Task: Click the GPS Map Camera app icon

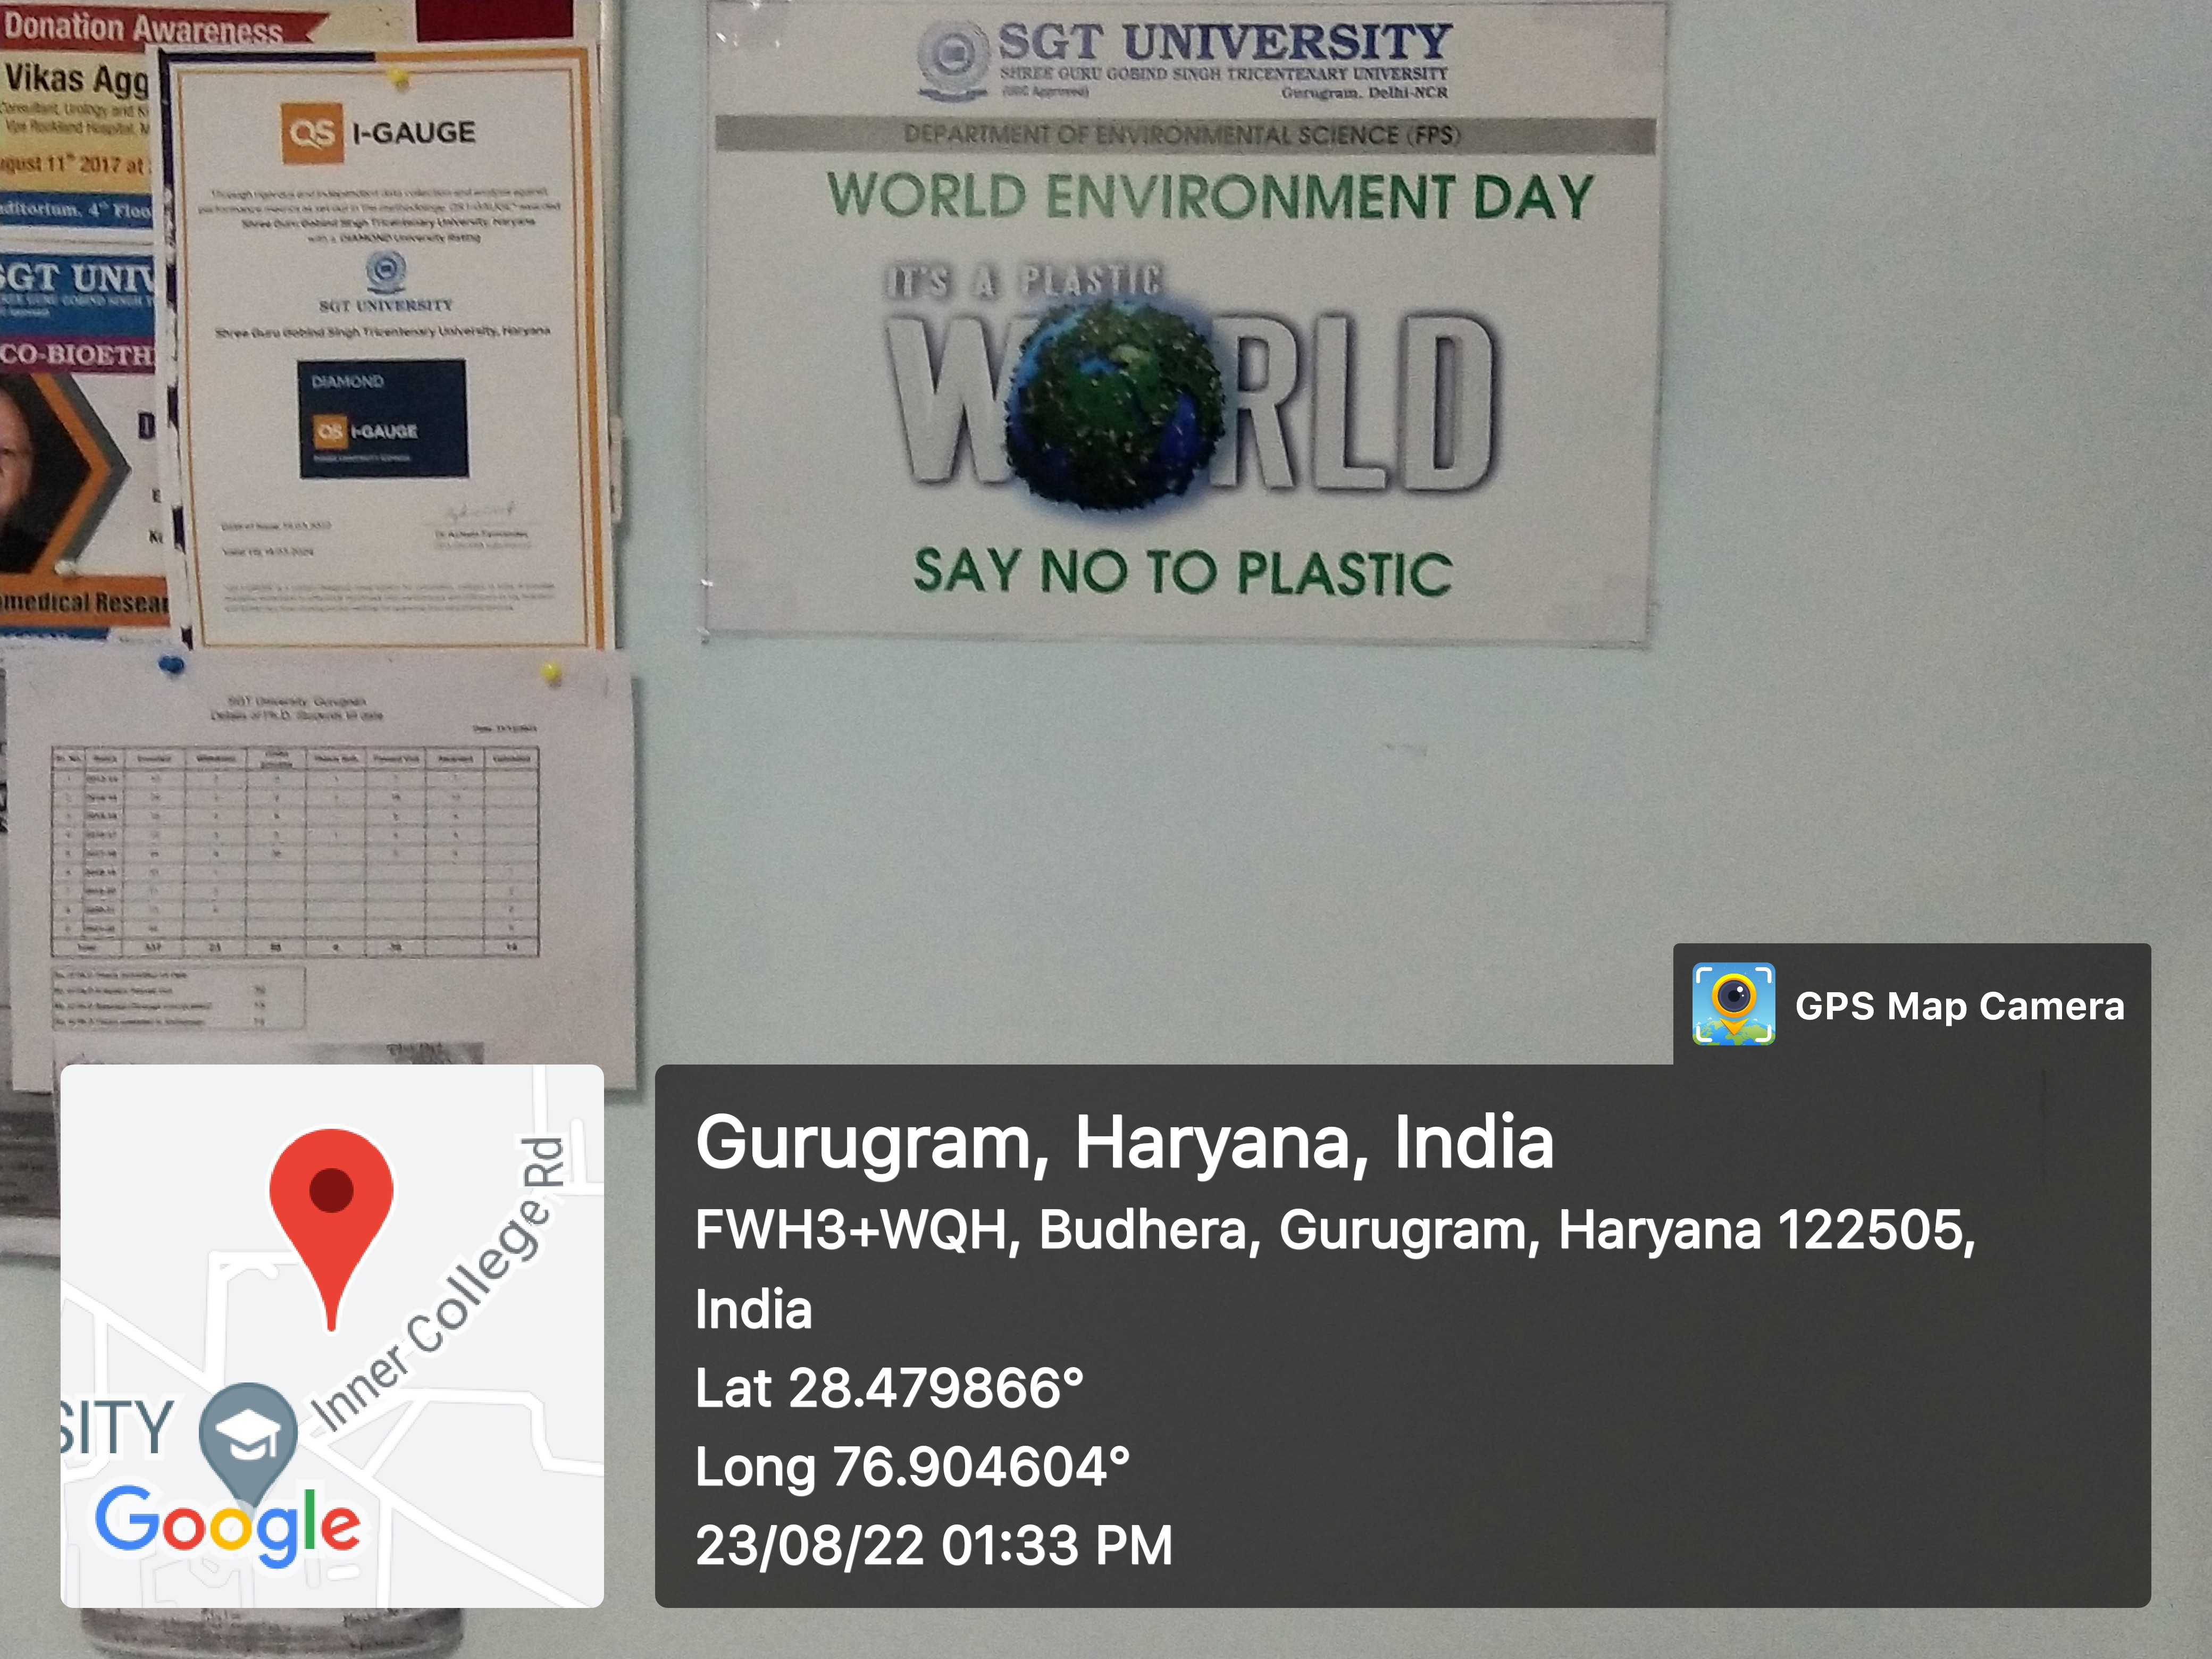Action: [x=1733, y=1003]
